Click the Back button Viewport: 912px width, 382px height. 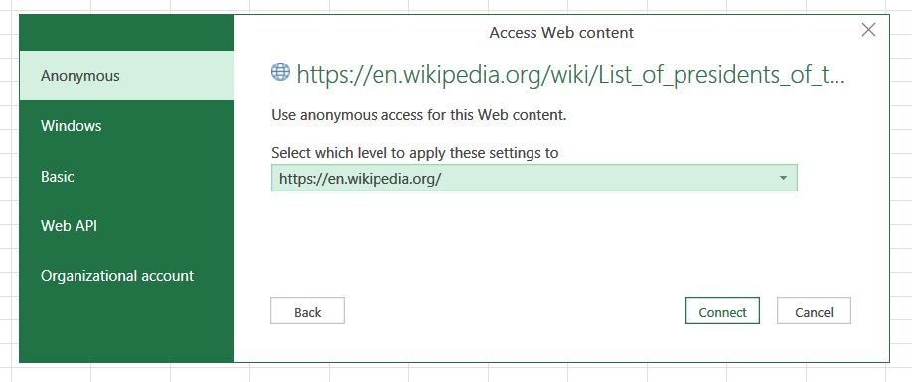click(x=307, y=312)
